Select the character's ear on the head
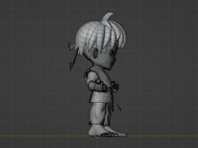 pos(95,53)
